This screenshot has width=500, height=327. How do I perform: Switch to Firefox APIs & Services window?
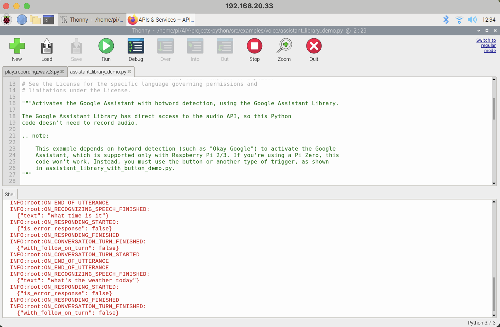pos(161,20)
